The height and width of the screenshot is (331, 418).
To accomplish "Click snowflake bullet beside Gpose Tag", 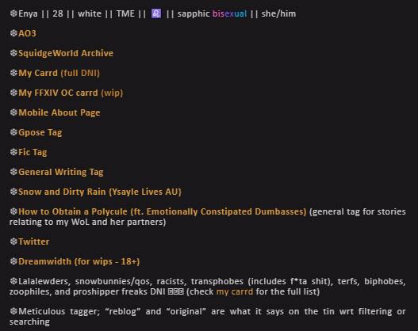I will point(13,132).
